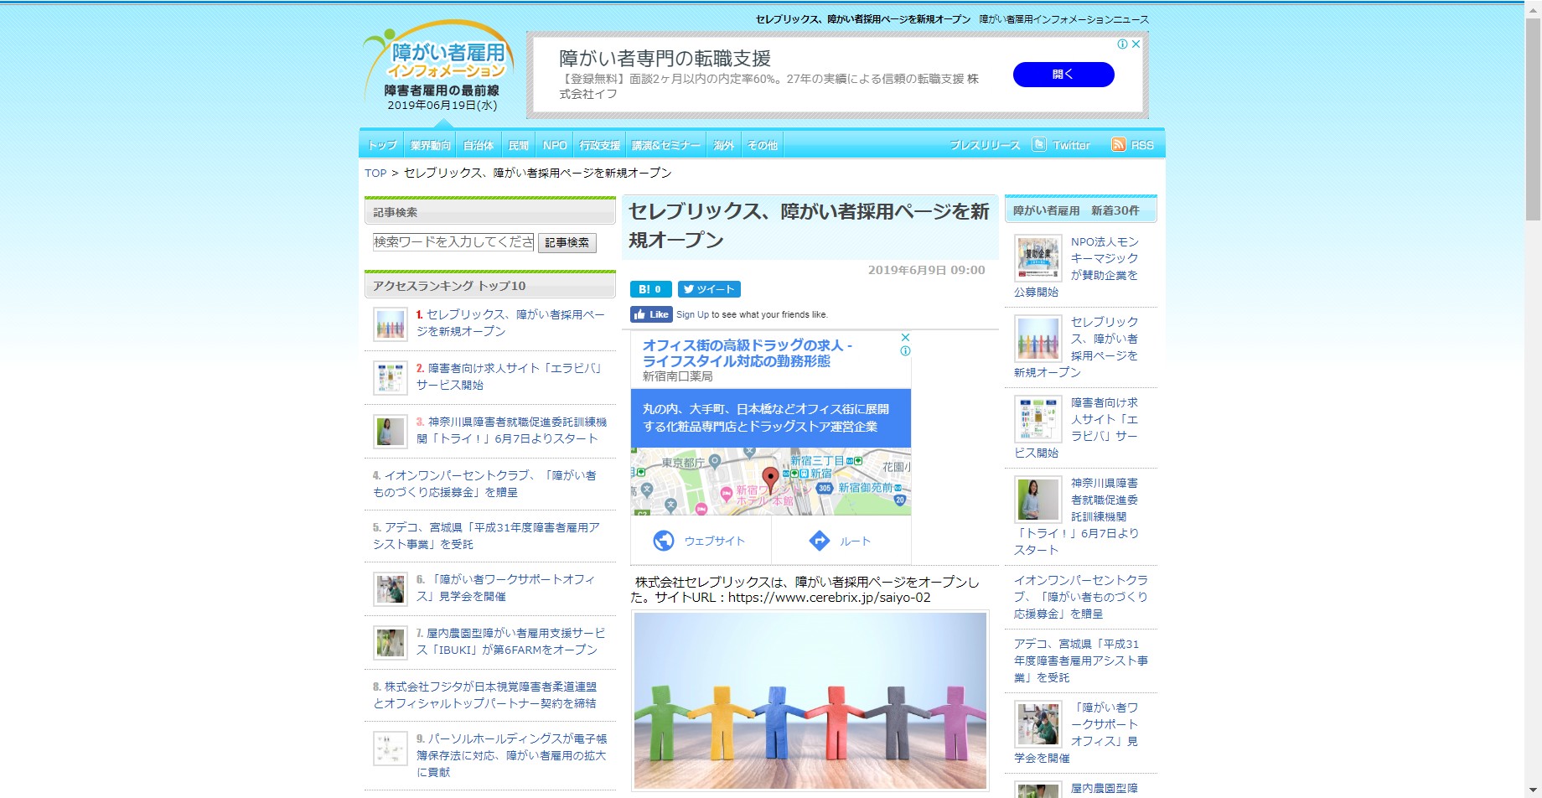Open ranking thumbnail for ワークサポートオフィス article
The width and height of the screenshot is (1542, 798).
(x=391, y=589)
